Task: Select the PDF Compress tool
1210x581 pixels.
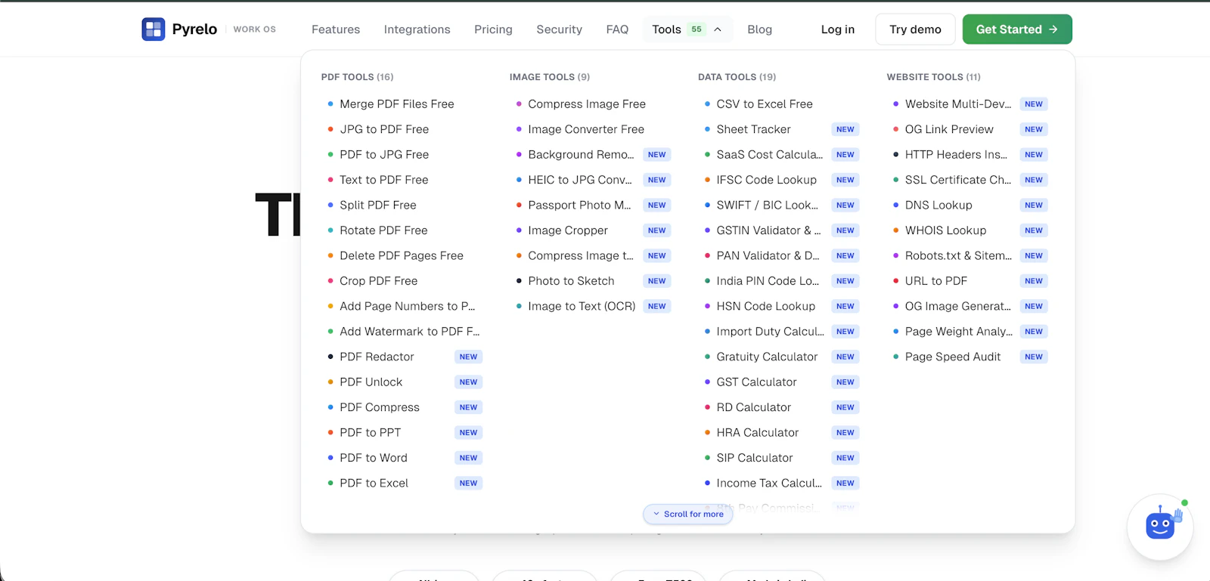Action: (x=379, y=407)
